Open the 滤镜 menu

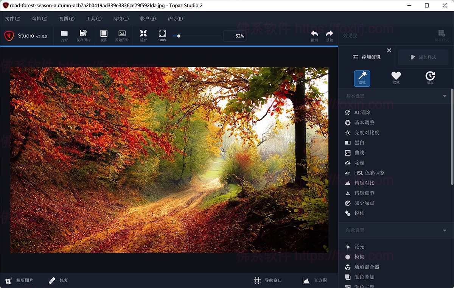120,18
